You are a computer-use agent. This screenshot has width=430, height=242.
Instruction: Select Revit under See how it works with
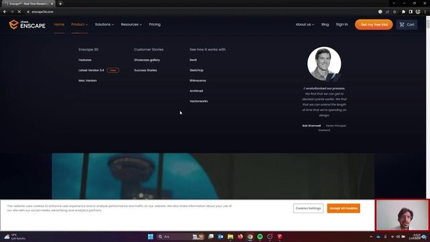(x=193, y=60)
